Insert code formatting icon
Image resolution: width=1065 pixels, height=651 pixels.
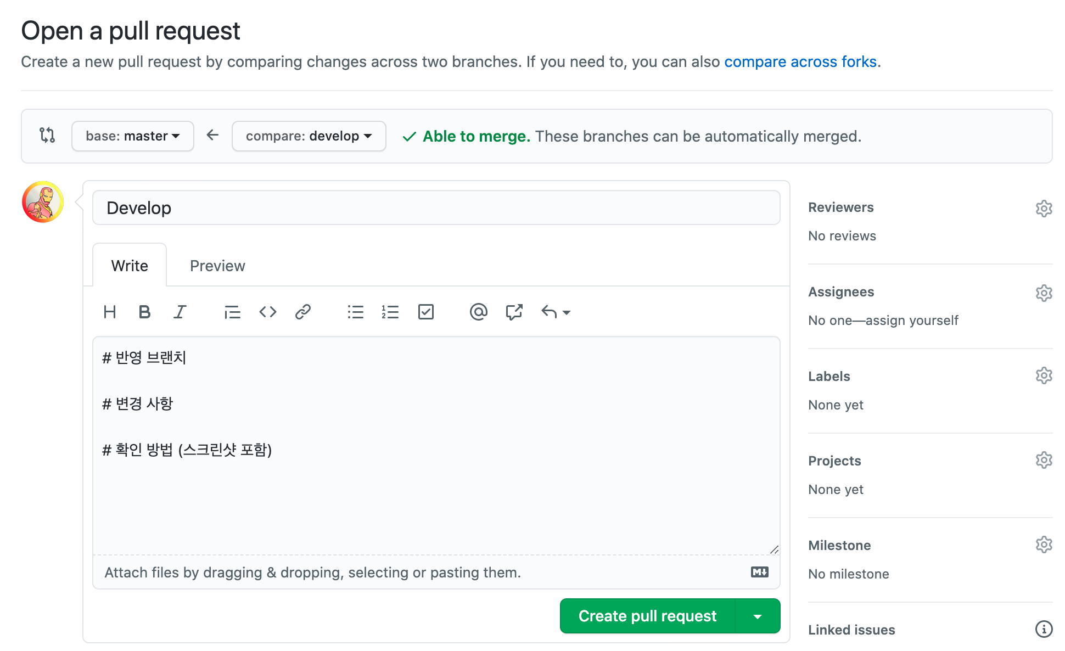268,312
